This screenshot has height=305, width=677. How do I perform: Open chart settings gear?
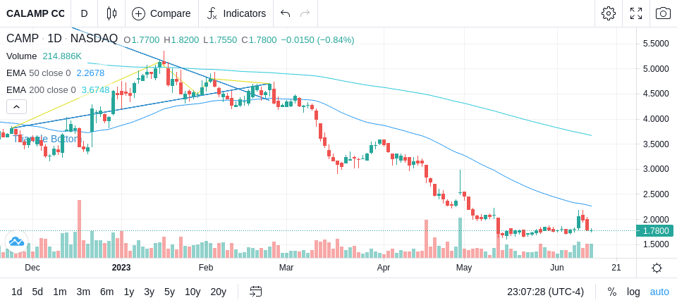[609, 13]
